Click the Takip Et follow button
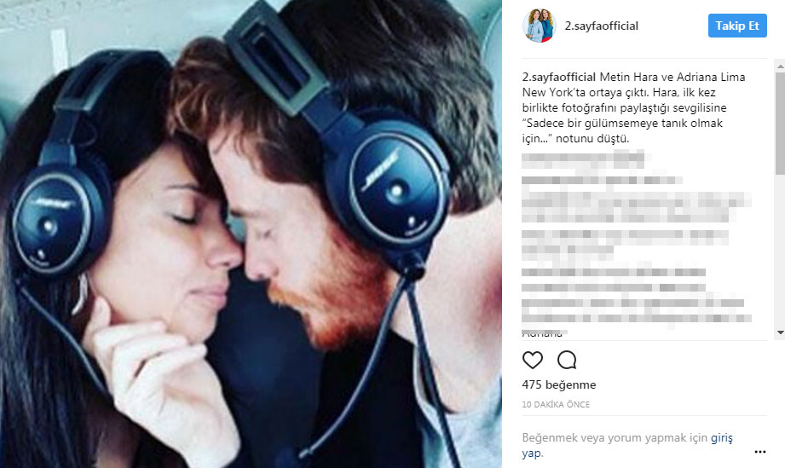The width and height of the screenshot is (785, 468). pyautogui.click(x=737, y=26)
